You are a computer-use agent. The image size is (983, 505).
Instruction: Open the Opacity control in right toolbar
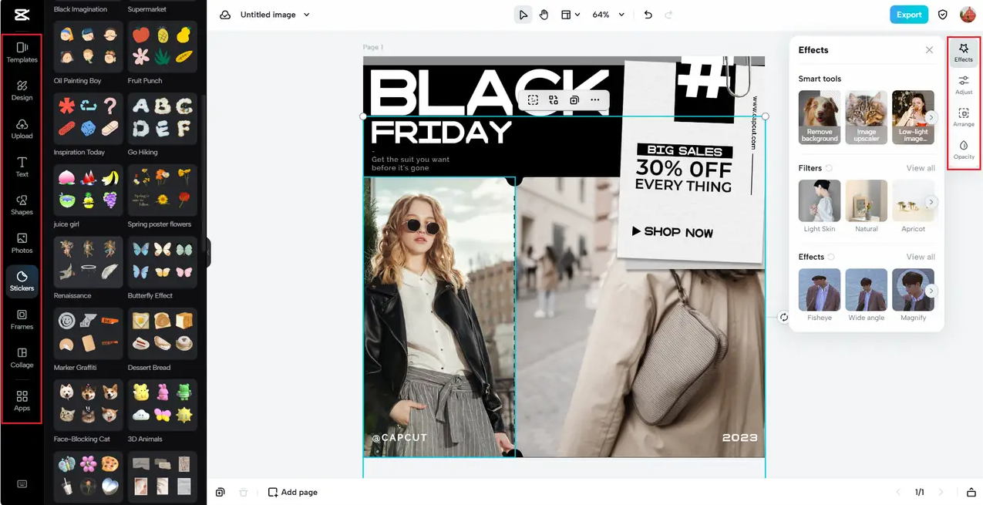964,150
